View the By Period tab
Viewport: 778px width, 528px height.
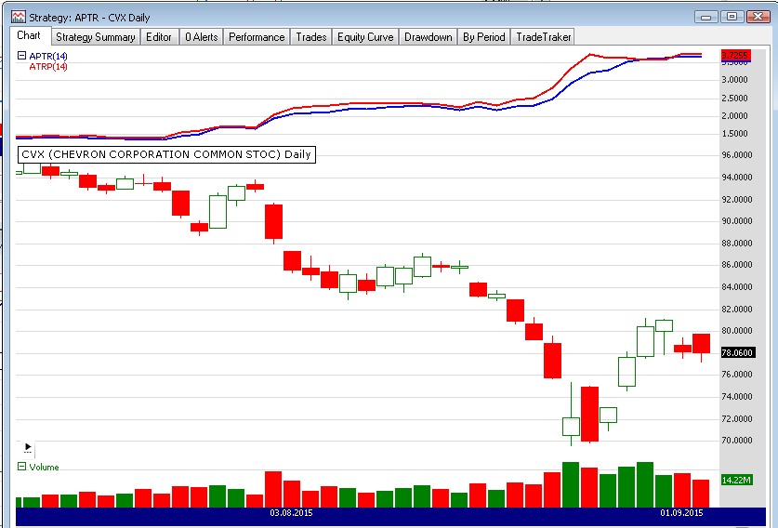tap(484, 37)
